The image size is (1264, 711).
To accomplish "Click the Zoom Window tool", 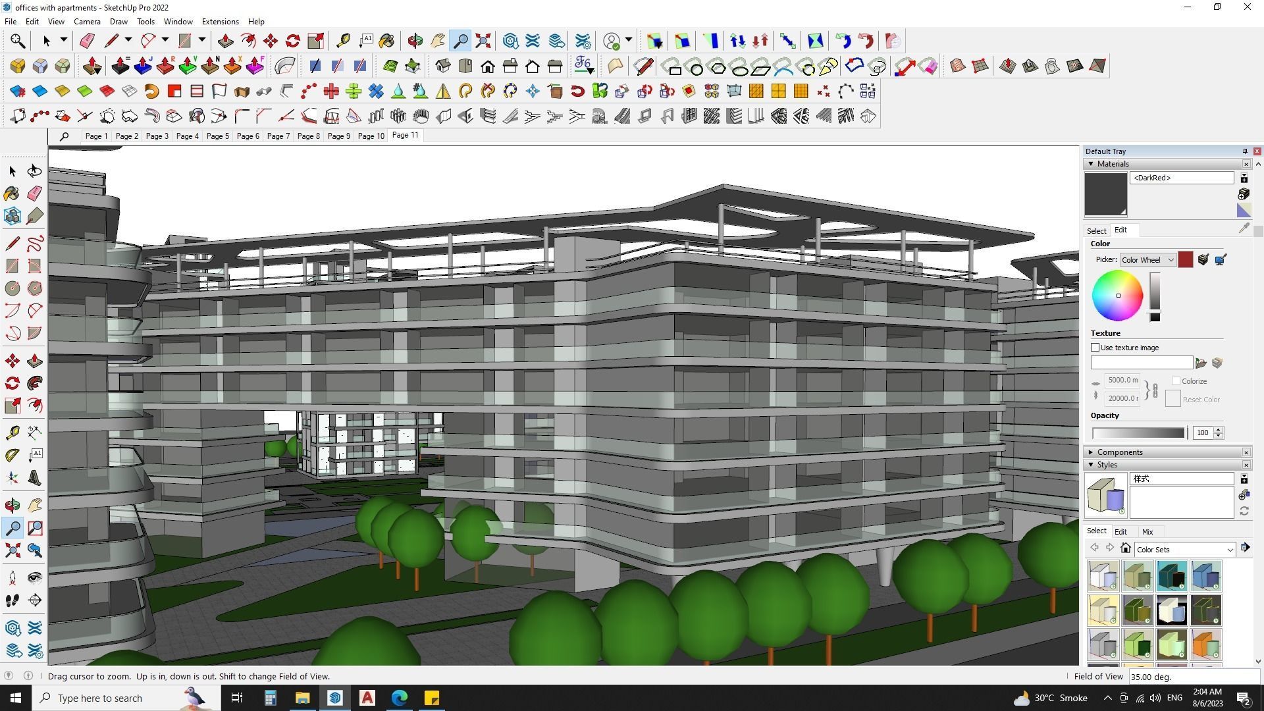I will 34,528.
